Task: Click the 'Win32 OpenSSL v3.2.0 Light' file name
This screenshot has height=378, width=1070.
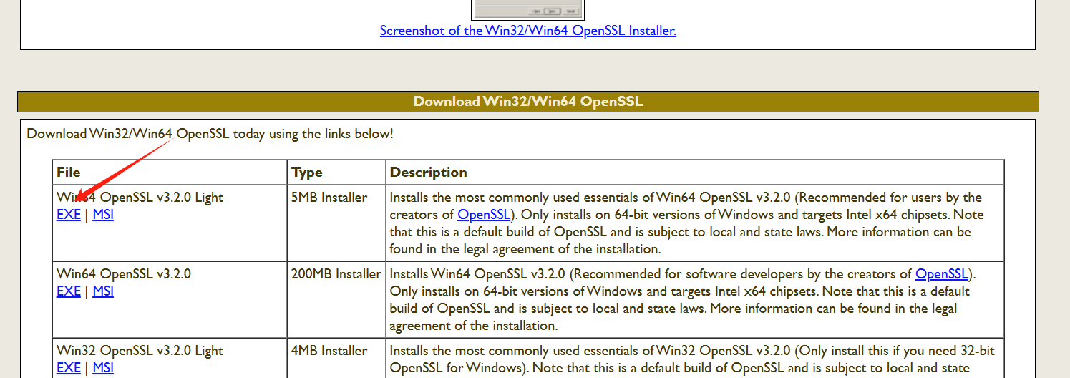Action: pos(140,351)
